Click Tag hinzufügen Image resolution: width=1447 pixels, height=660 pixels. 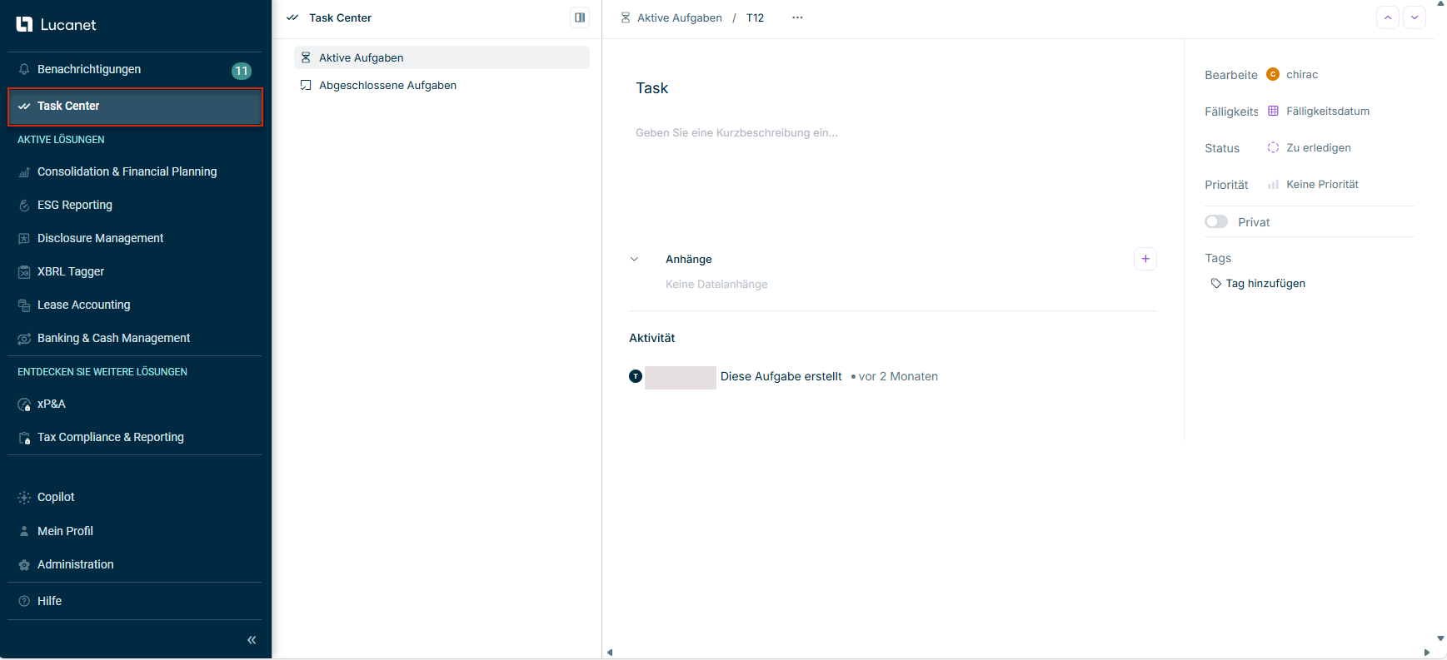point(1258,284)
